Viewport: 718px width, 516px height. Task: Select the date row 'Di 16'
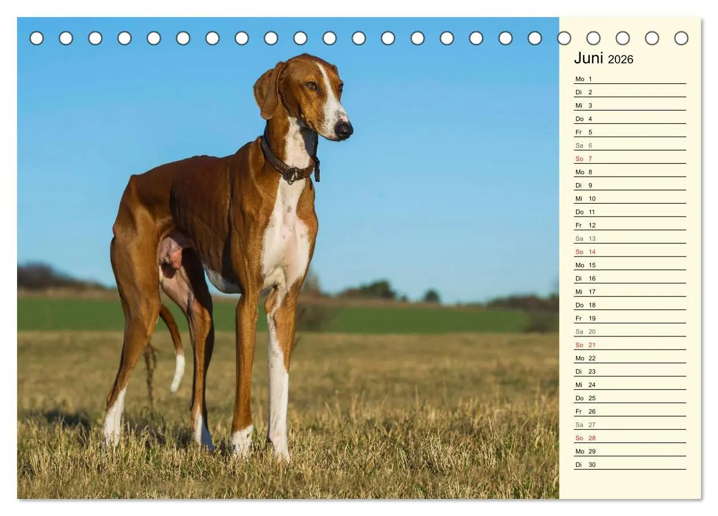click(x=630, y=278)
